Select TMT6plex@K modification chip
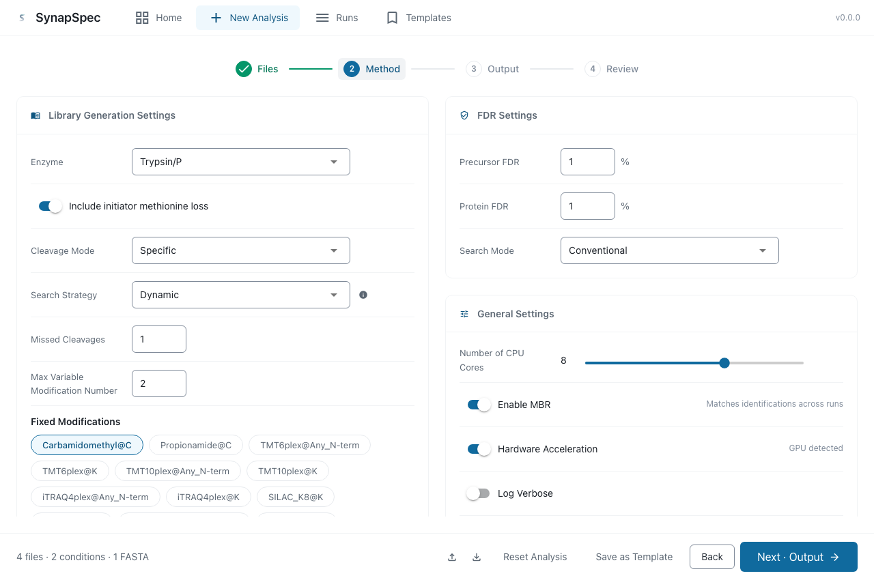 coord(70,471)
